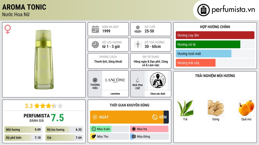
Task: Click the Mùa Xuân season label
Action: coord(103,129)
